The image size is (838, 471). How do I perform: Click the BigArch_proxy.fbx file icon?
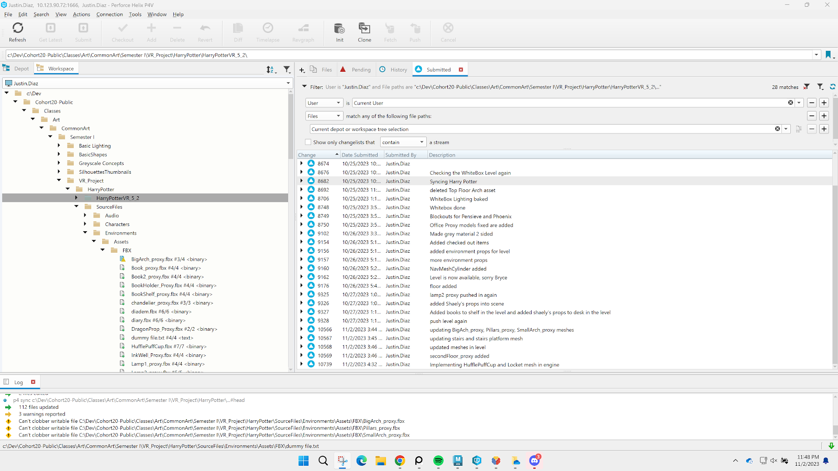point(122,259)
